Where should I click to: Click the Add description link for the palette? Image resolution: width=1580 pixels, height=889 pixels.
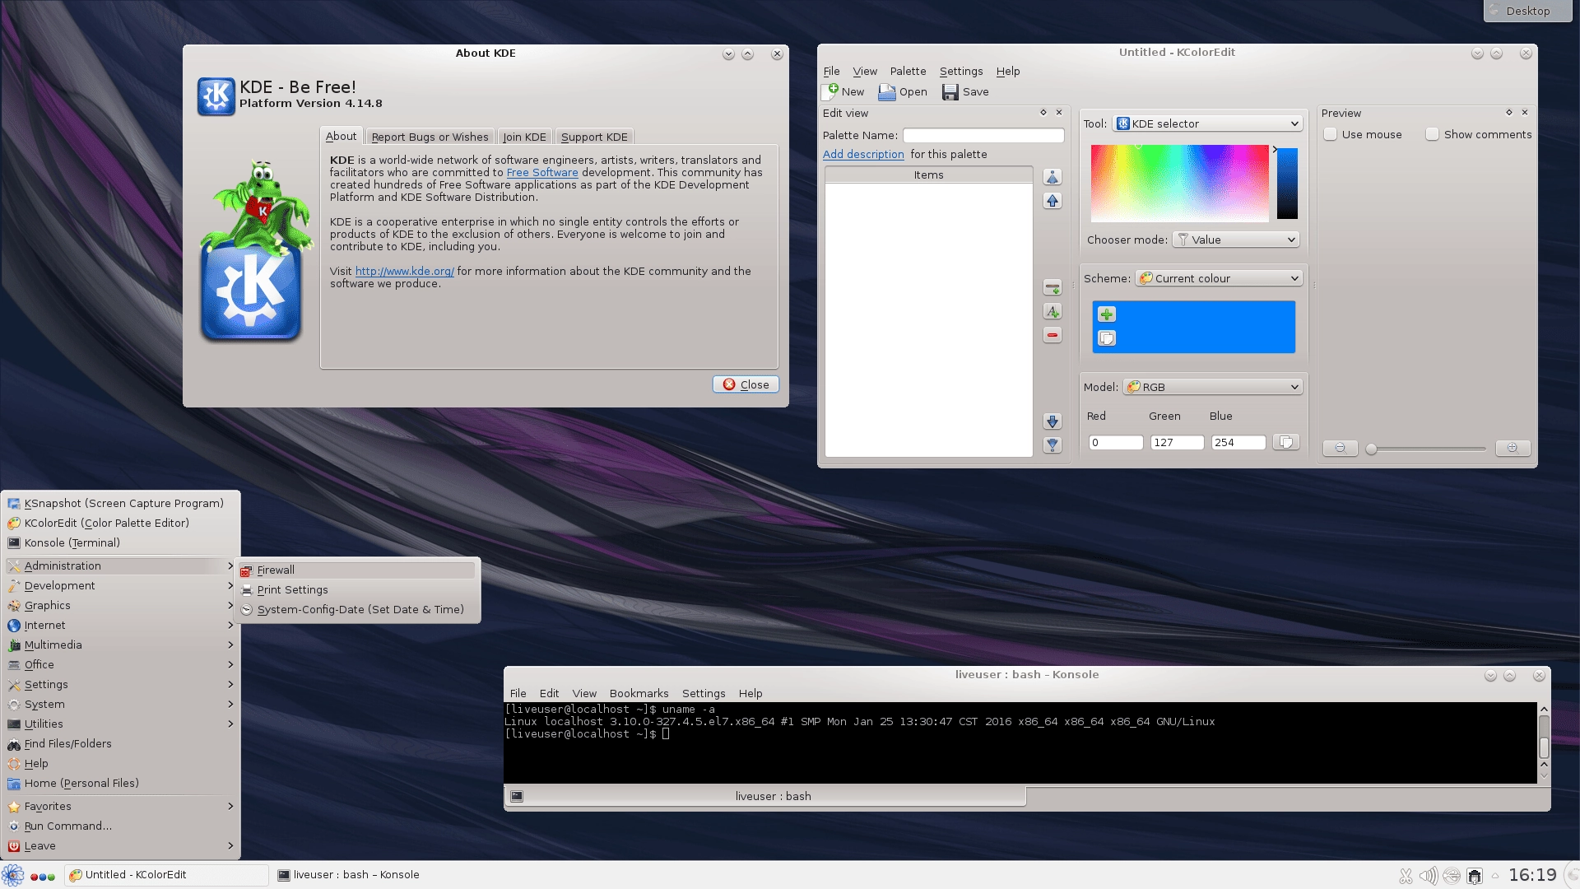[x=863, y=154]
